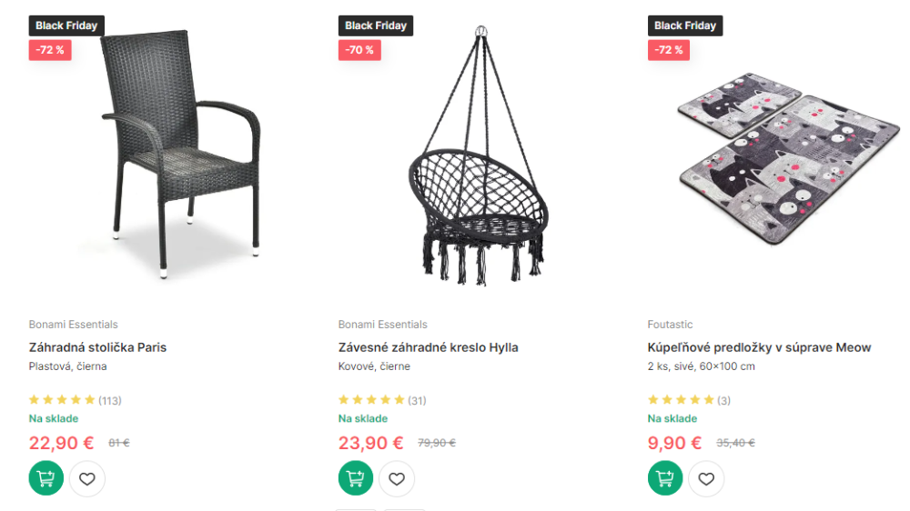Favorite the Záhradná stolička Paris chair
This screenshot has width=910, height=511.
click(x=87, y=478)
